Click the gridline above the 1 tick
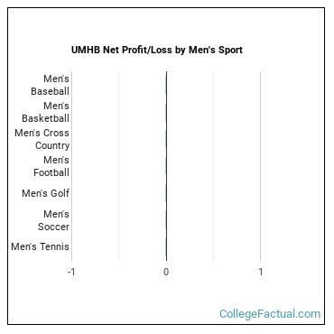Image resolution: width=334 pixels, height=334 pixels. tap(261, 166)
